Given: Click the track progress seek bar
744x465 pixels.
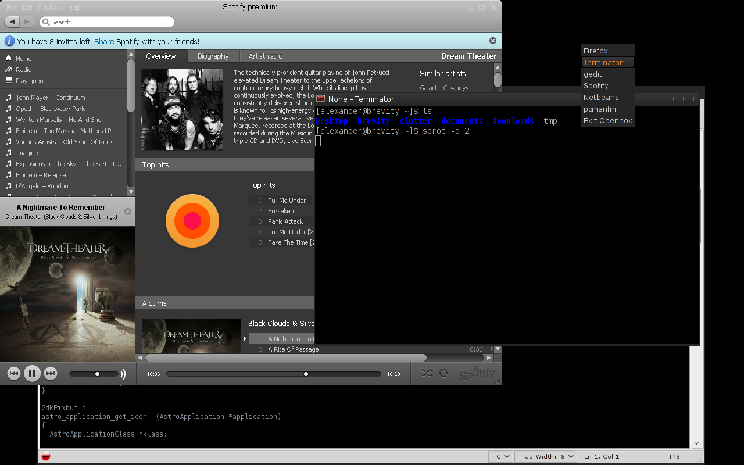Looking at the screenshot, I should 274,374.
